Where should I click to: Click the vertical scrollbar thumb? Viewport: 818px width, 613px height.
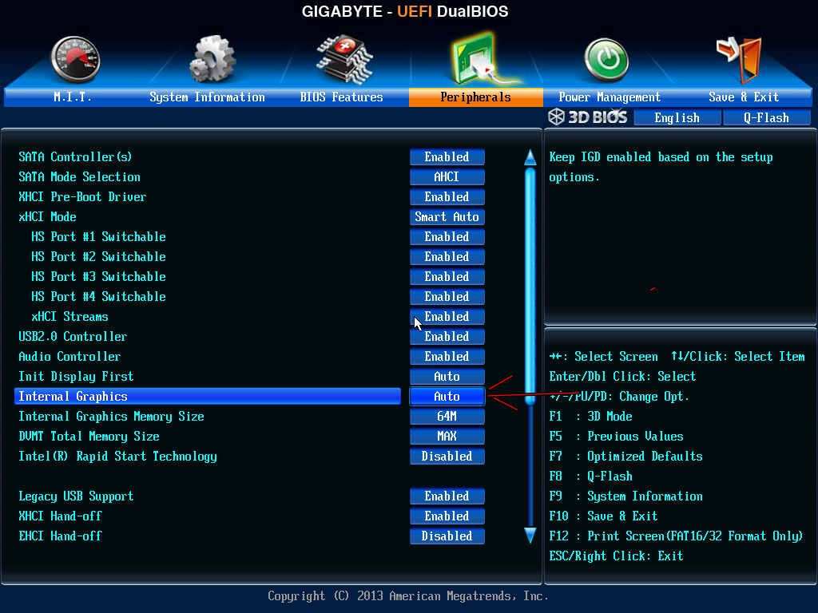pyautogui.click(x=530, y=287)
